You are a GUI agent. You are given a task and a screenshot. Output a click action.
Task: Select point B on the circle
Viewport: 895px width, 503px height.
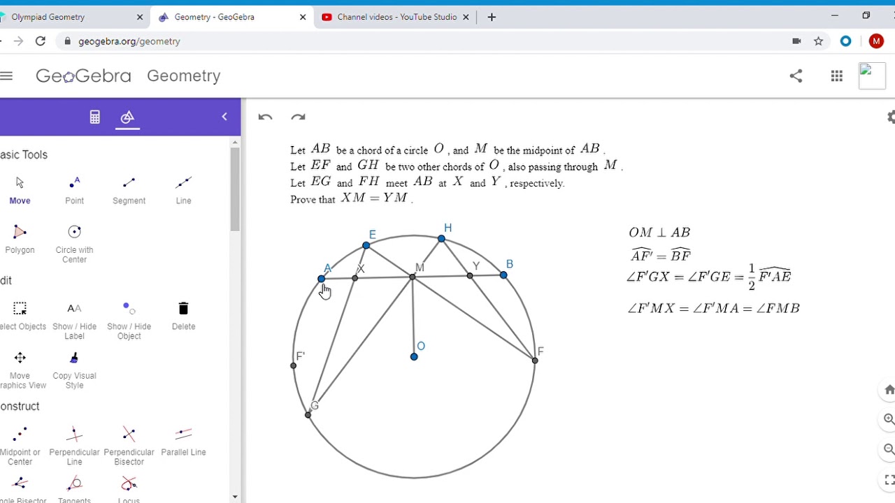pos(503,275)
